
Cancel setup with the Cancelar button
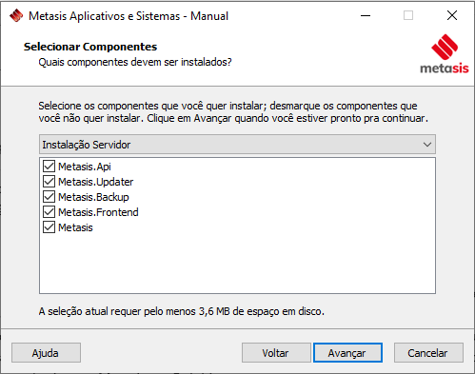click(x=428, y=353)
